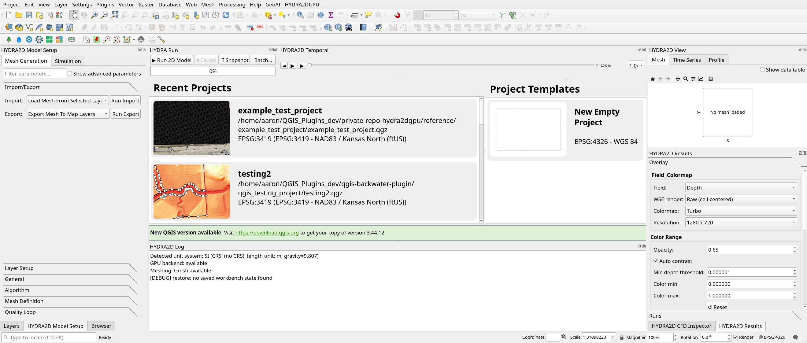Click the blue water drop plugin icon
807x343 pixels.
point(19,39)
